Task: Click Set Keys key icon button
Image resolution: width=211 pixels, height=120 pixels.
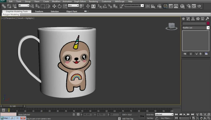Action: (x=142, y=116)
